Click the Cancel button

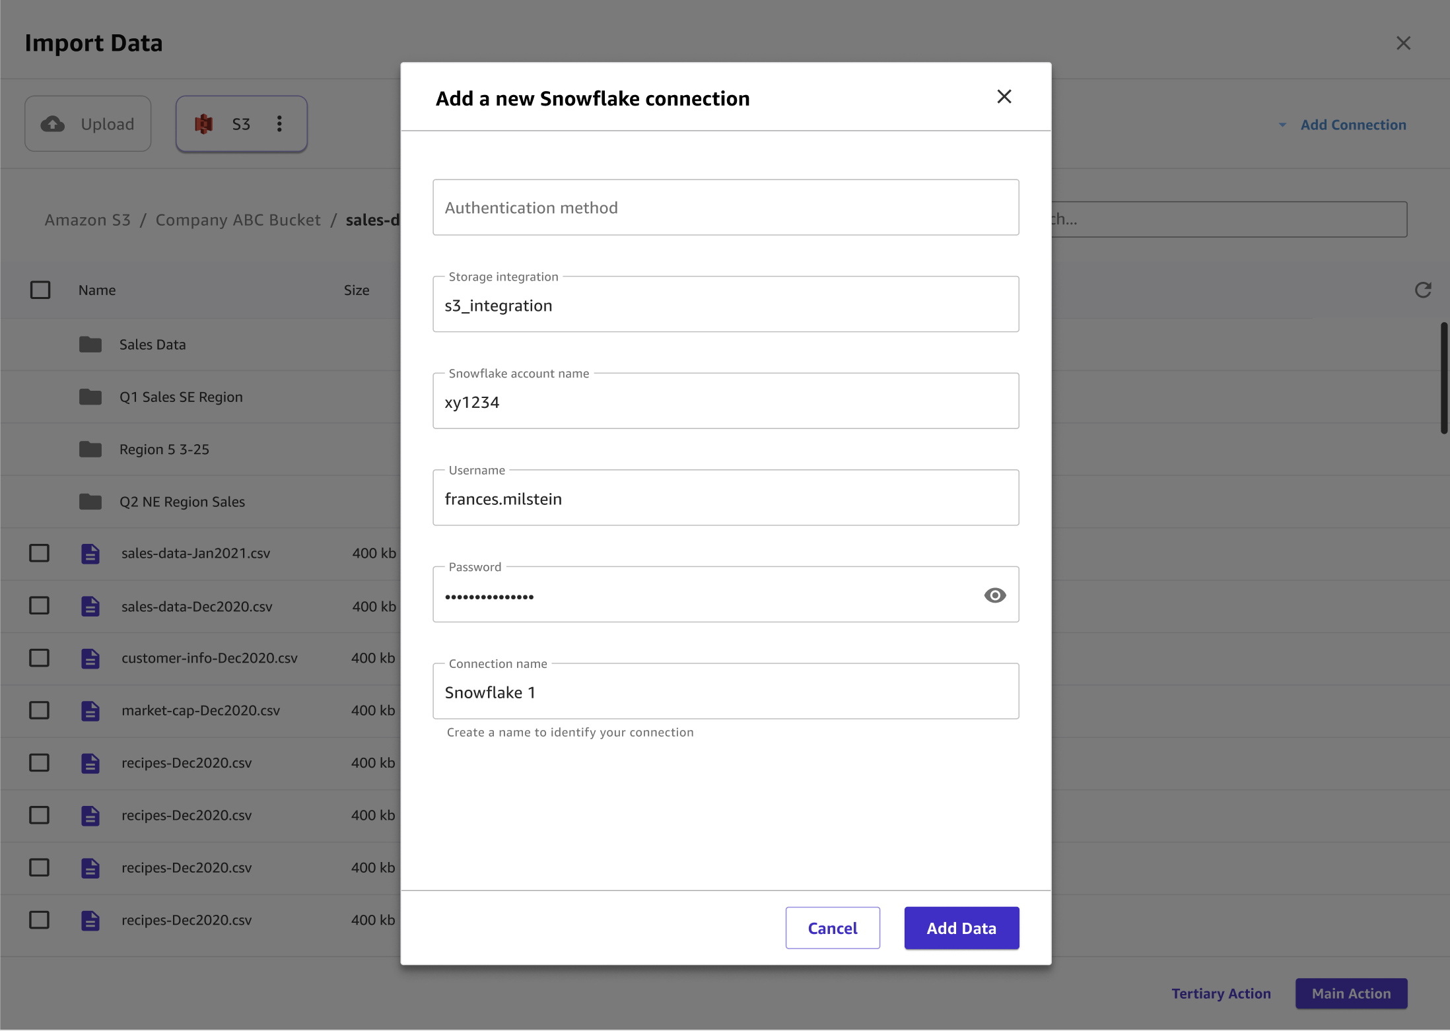(833, 927)
